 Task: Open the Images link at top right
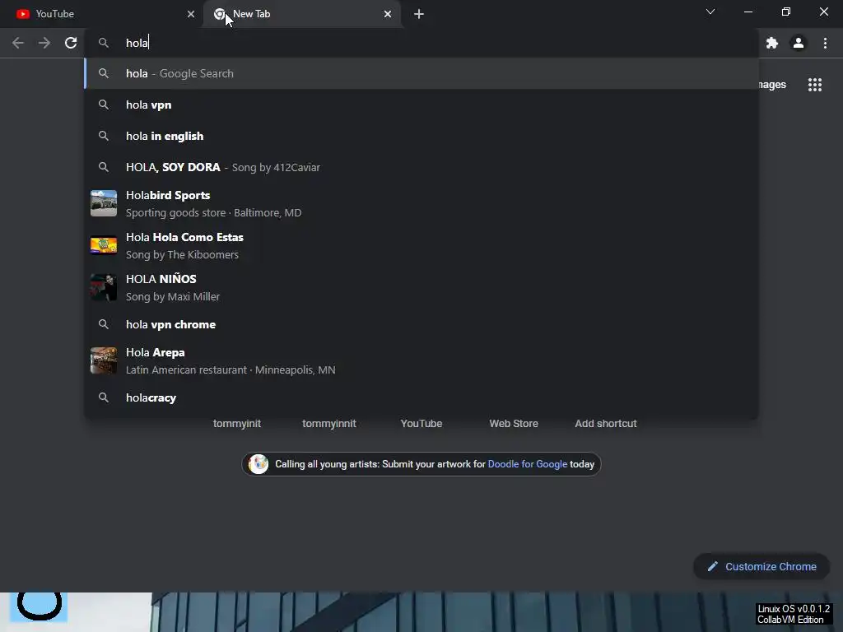tap(772, 85)
